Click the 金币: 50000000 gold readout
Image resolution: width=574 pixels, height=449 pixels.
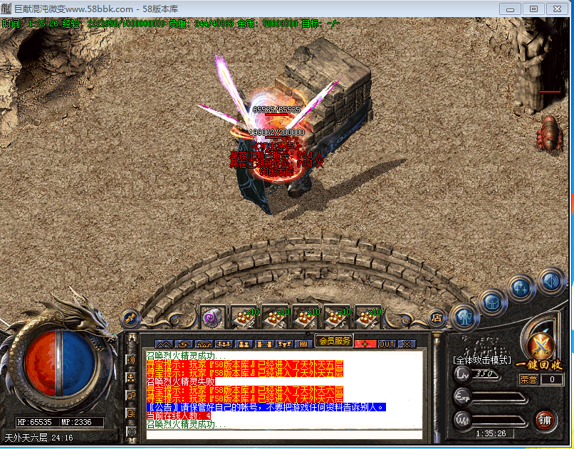[x=267, y=23]
